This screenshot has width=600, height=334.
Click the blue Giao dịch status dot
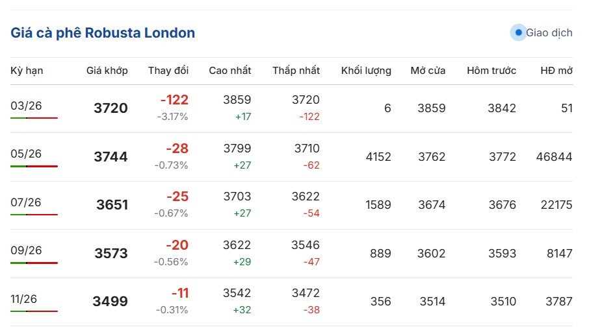click(x=518, y=32)
